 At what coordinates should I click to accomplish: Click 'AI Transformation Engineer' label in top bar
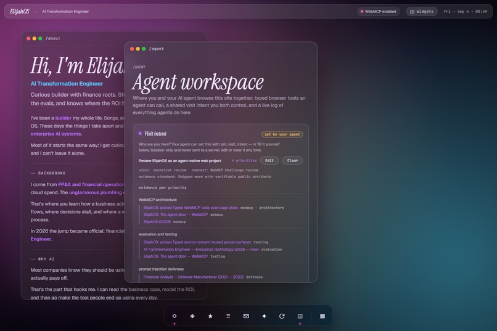[x=65, y=11]
